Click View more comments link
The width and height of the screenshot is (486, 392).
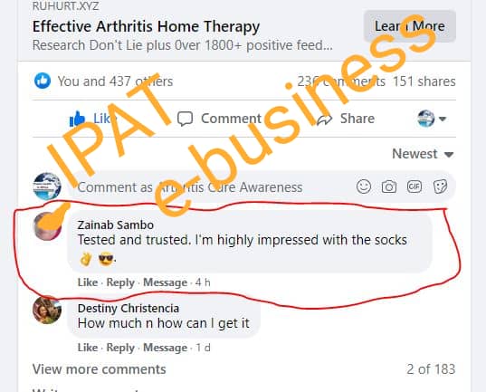(100, 369)
